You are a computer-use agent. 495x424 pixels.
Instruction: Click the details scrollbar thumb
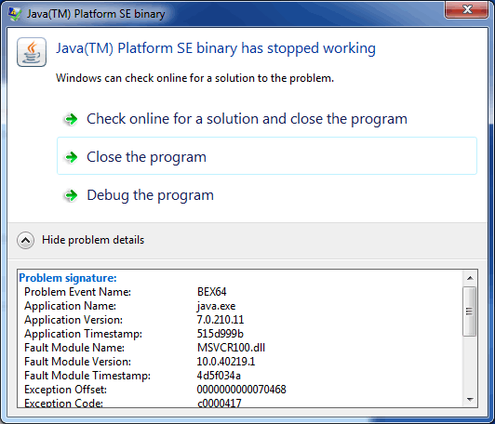coord(470,311)
